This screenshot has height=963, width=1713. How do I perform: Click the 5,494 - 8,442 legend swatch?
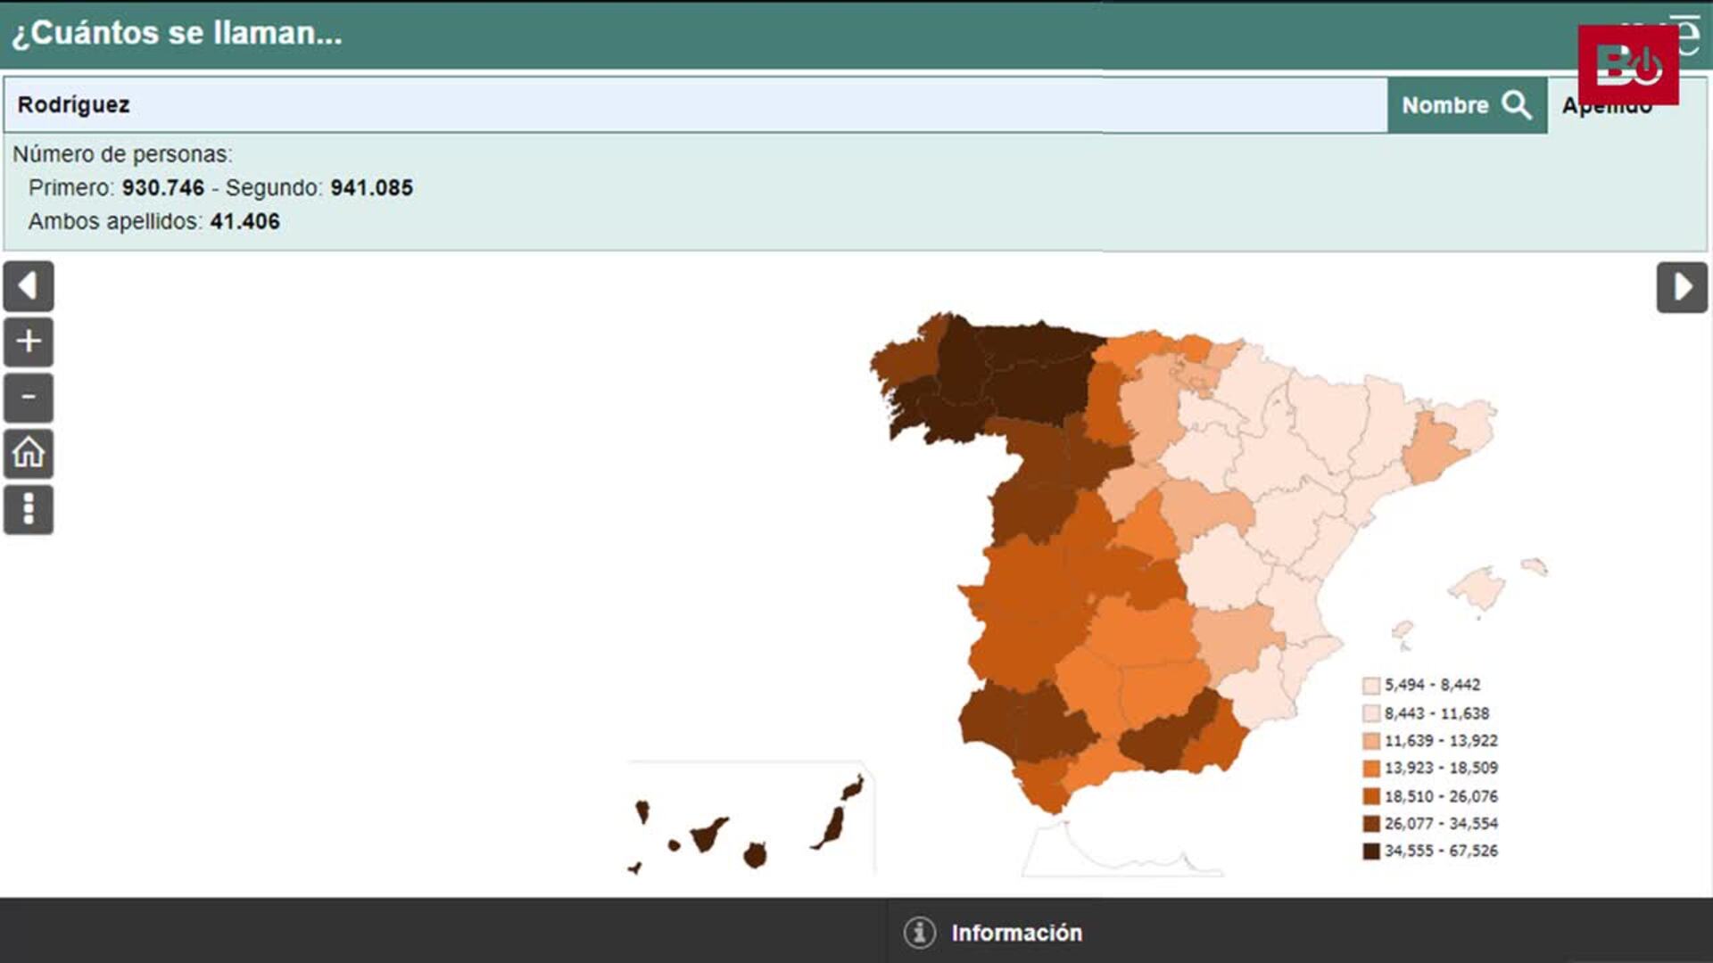click(x=1371, y=686)
